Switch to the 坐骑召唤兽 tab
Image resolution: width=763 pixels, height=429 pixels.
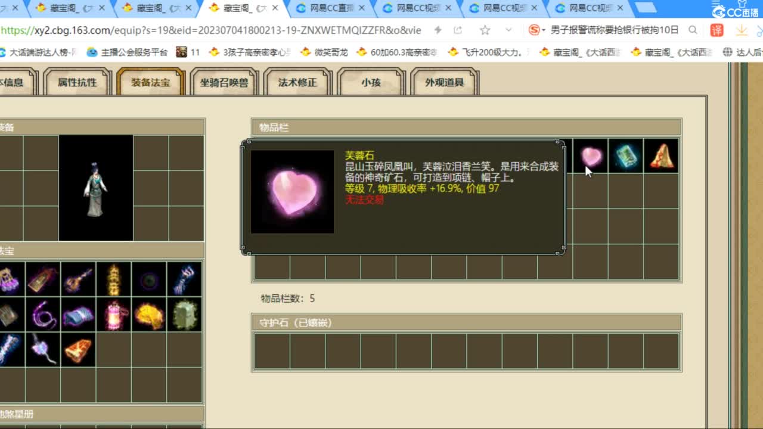click(x=224, y=82)
